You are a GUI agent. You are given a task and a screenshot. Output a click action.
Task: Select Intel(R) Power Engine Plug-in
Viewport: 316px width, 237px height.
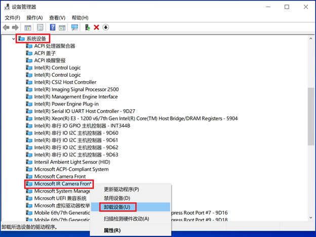pyautogui.click(x=66, y=104)
